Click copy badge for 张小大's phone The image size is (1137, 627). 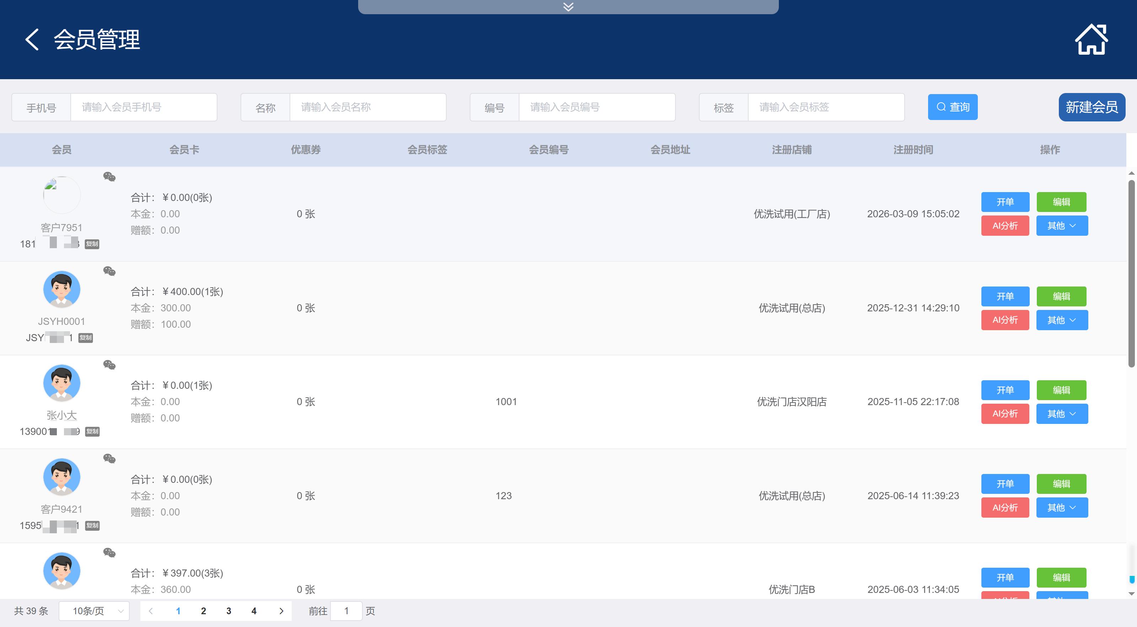[x=92, y=432]
